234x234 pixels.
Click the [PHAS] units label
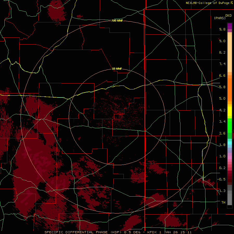220,18
